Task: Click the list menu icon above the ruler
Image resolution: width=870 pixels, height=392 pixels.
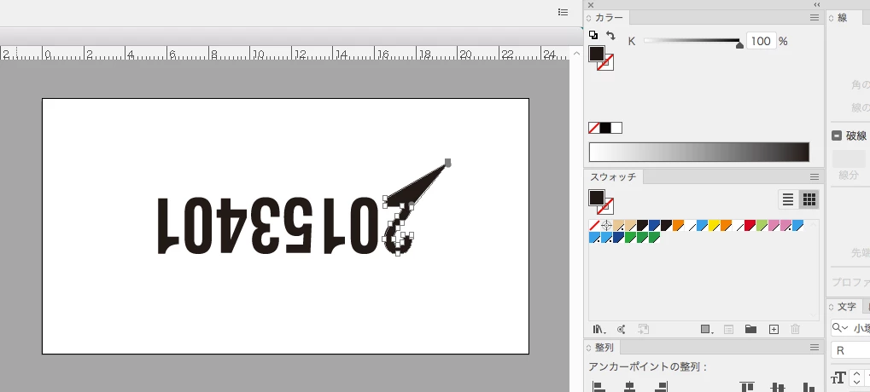Action: 563,12
